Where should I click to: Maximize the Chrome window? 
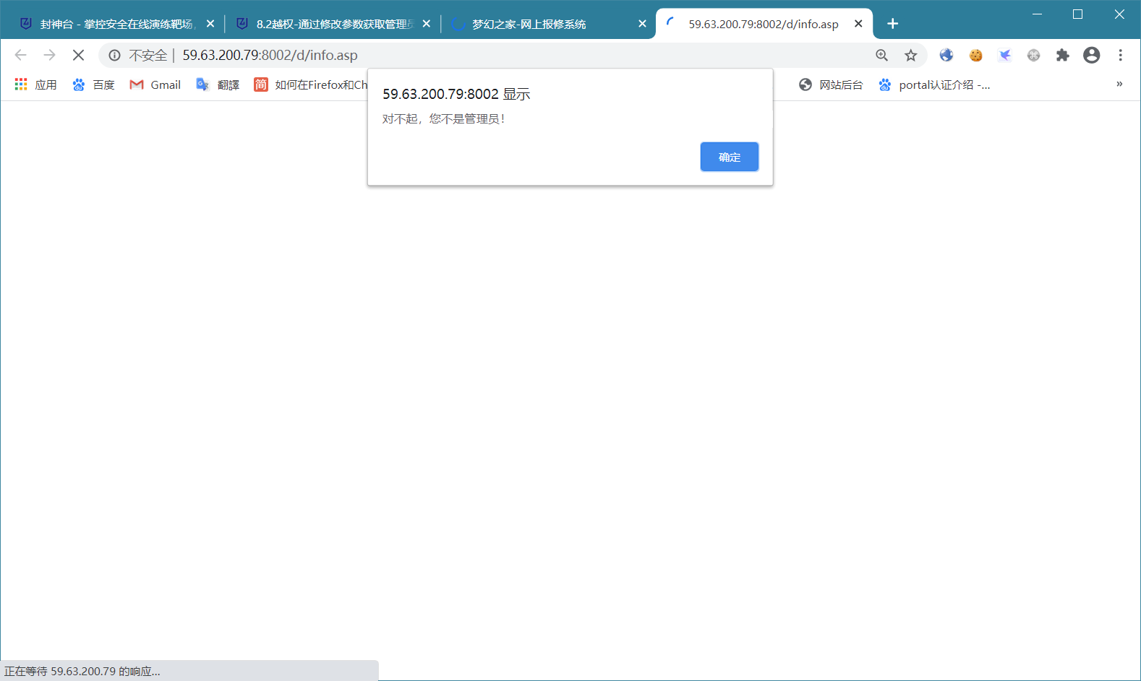pyautogui.click(x=1077, y=14)
